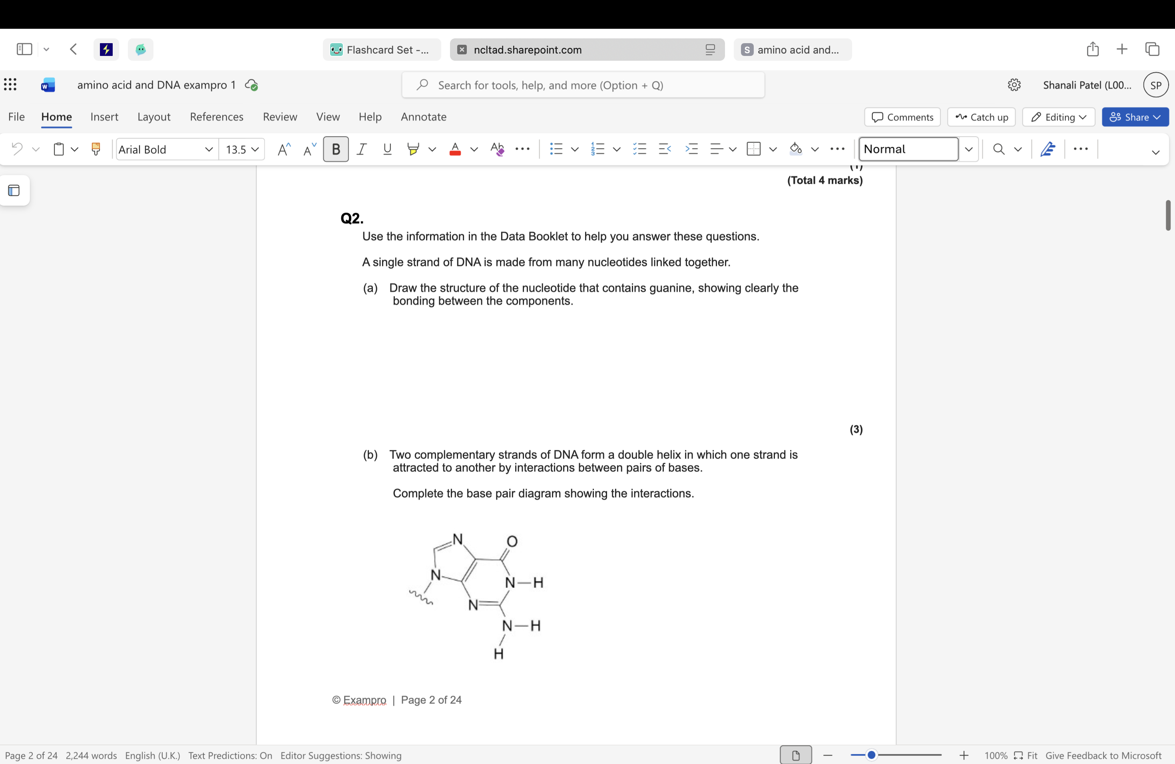Toggle Editor Suggestions in the status bar
This screenshot has height=764, width=1175.
pos(341,756)
